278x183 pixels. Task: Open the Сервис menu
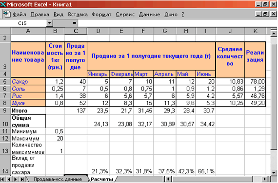125,15
